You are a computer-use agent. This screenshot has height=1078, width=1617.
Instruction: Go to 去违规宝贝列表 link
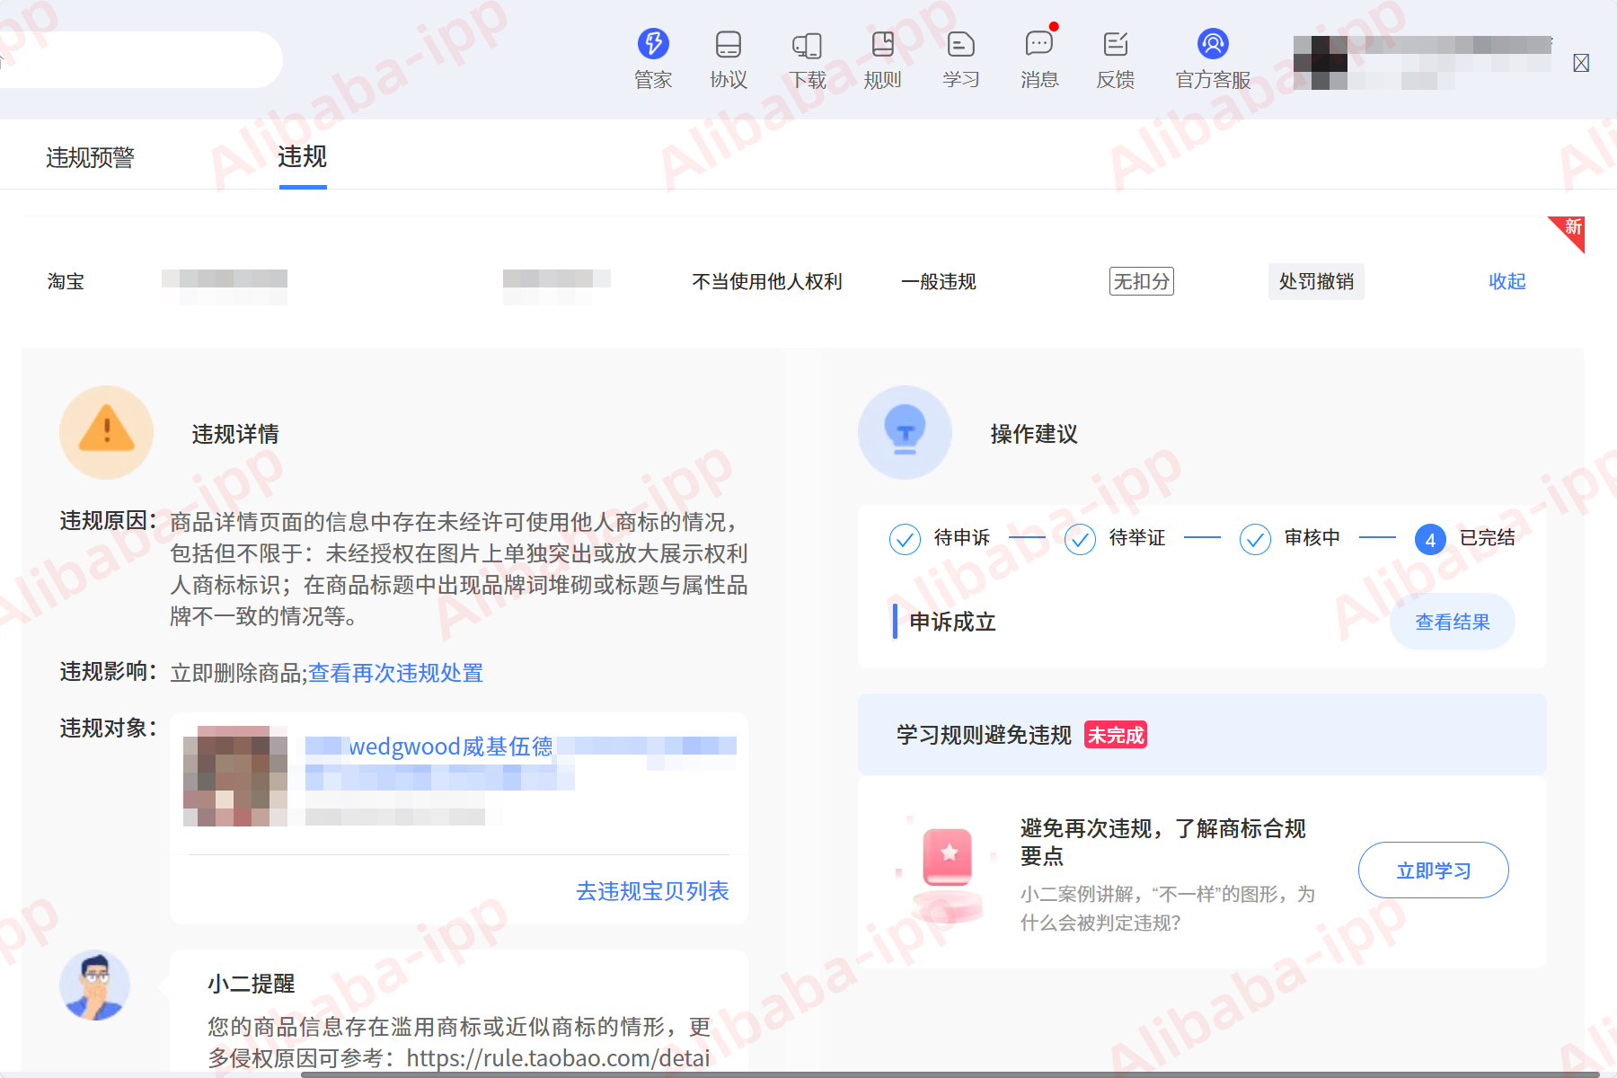coord(652,891)
